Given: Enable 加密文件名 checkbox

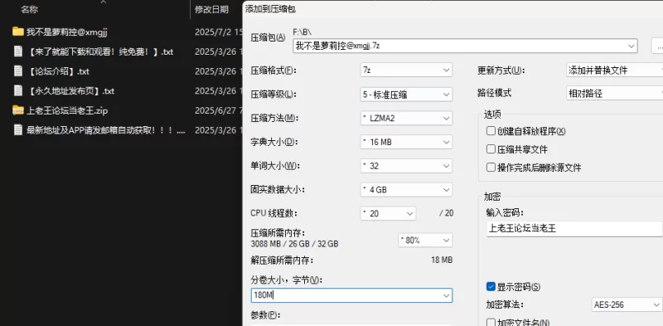Looking at the screenshot, I should click(x=491, y=322).
